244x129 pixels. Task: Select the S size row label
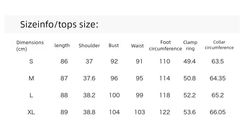click(x=31, y=61)
